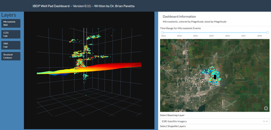Screen dimensions: 271x130
Task: Click the 2018 mark on time slider
Action: (260, 33)
